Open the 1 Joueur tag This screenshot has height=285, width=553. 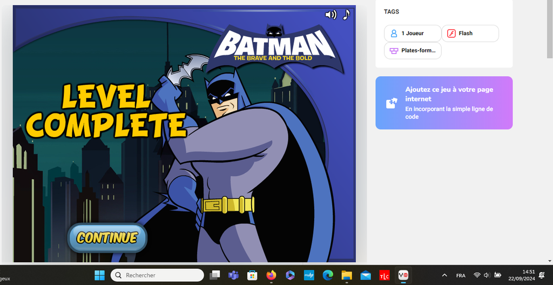413,33
